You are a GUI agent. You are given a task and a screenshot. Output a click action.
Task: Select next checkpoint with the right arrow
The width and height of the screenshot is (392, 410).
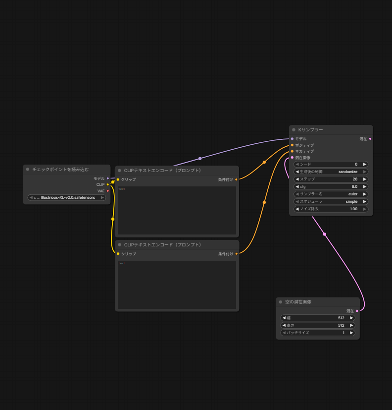[102, 198]
